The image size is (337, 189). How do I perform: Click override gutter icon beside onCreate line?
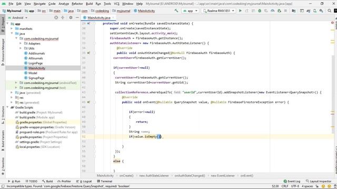point(88,23)
